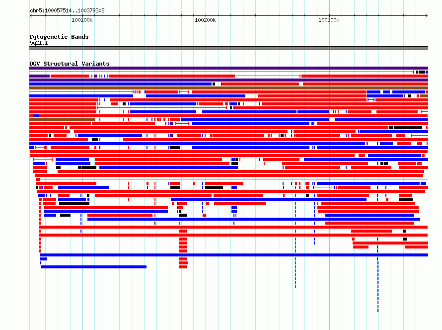Click the right arrowhead of the ruler
The height and width of the screenshot is (330, 442).
[426, 15]
